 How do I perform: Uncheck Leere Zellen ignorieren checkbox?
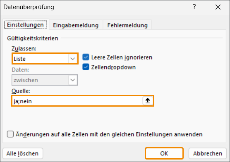click(86, 57)
